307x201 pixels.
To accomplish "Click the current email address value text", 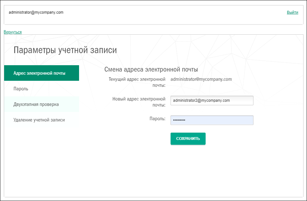I will [201, 79].
